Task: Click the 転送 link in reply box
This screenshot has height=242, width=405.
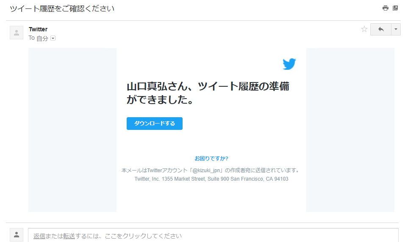Action: [x=69, y=236]
